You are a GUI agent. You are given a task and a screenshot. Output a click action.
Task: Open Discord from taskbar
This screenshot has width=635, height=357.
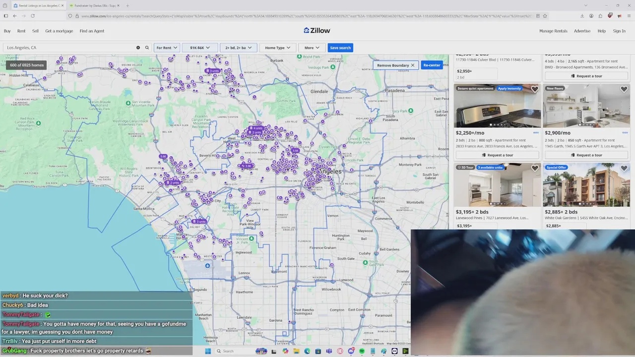[x=351, y=351]
